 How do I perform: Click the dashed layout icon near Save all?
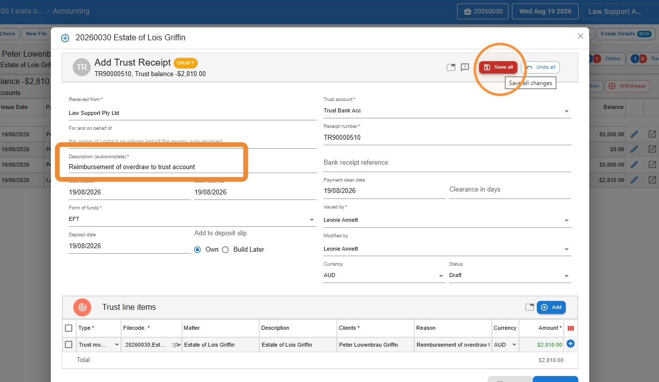pos(451,67)
